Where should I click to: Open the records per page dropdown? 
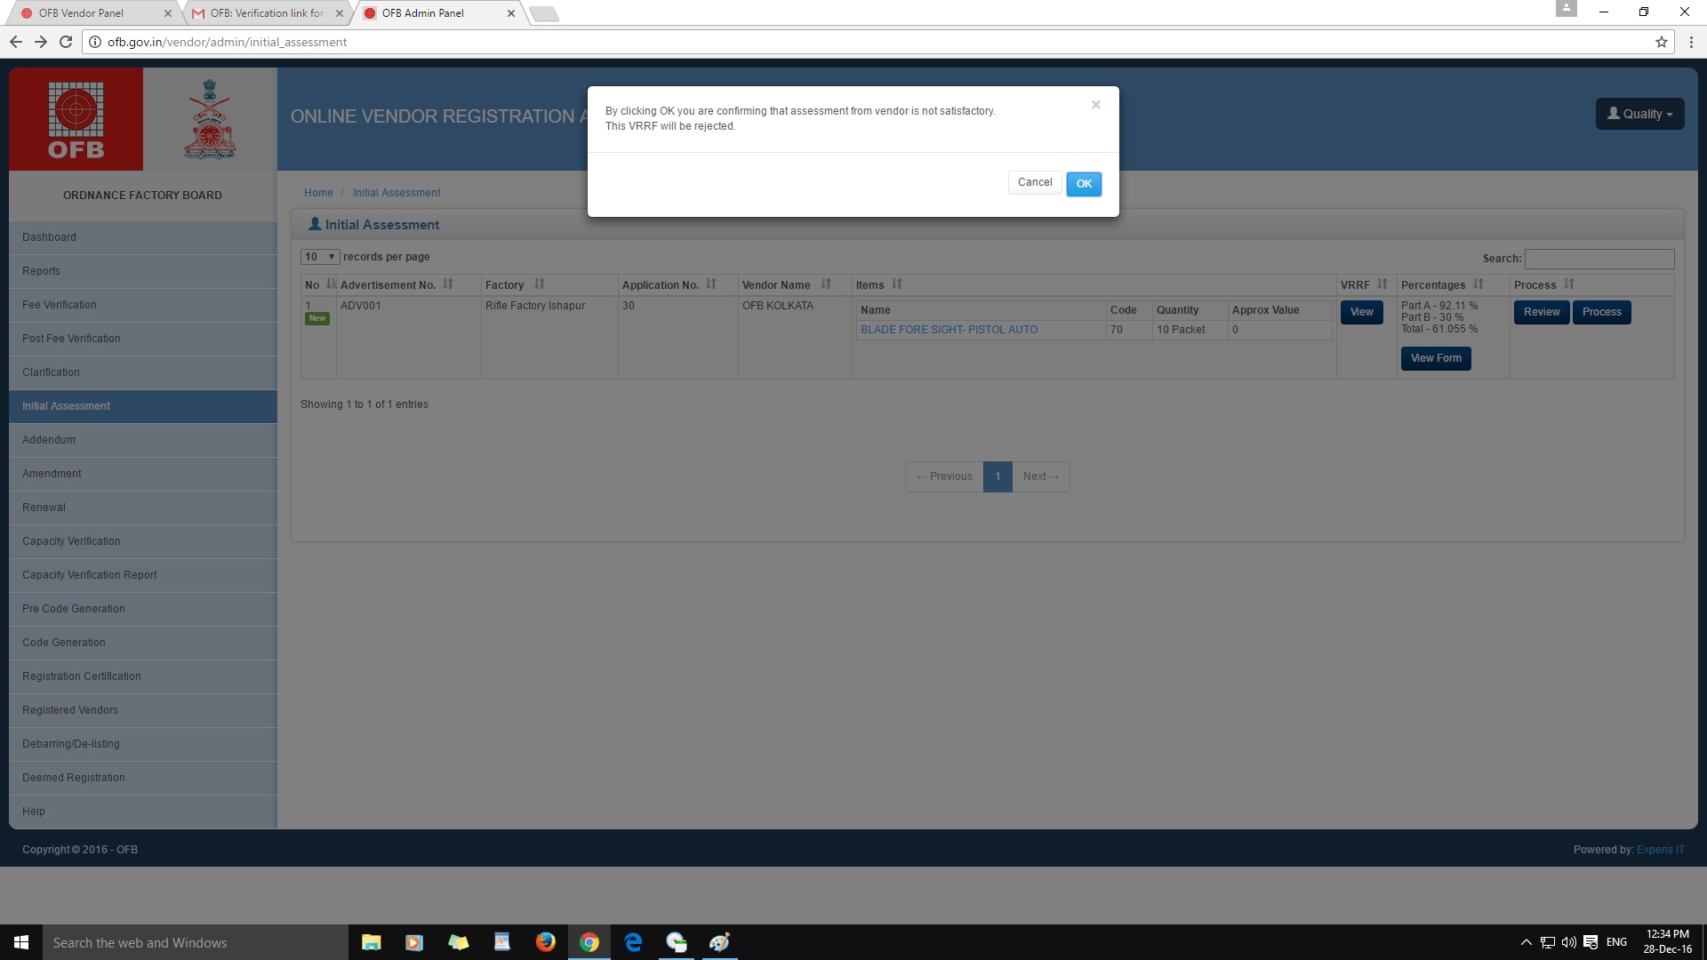pos(319,257)
